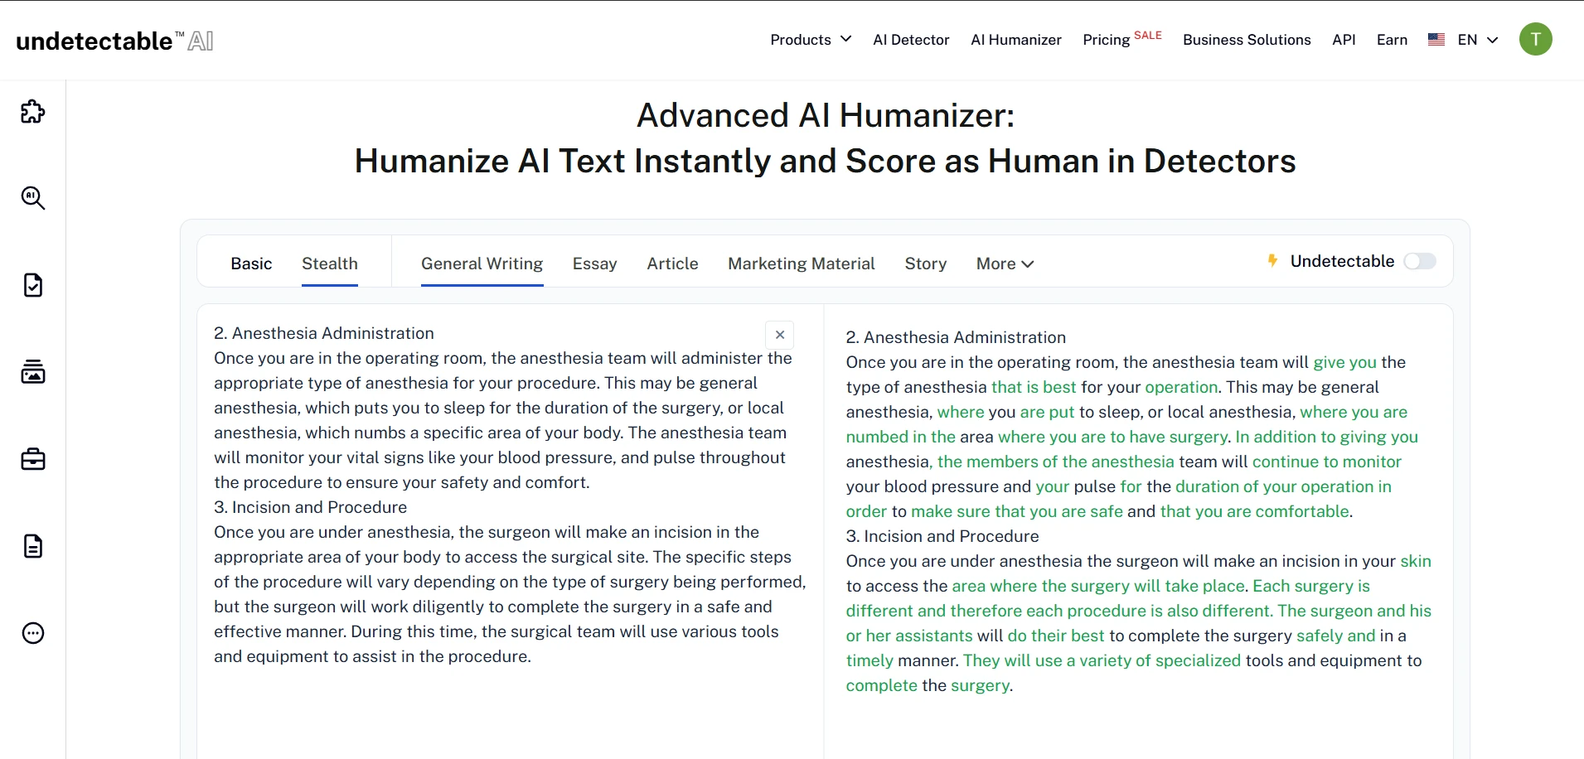Open the API nav link
This screenshot has width=1584, height=759.
pyautogui.click(x=1344, y=40)
